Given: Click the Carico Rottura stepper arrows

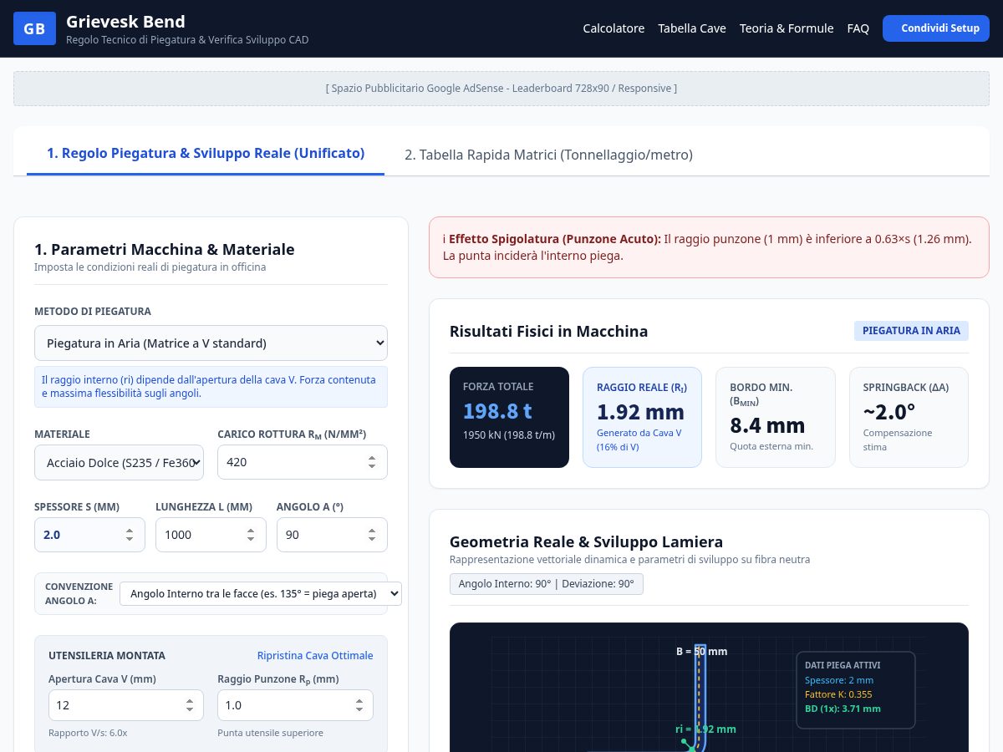Looking at the screenshot, I should (x=372, y=462).
